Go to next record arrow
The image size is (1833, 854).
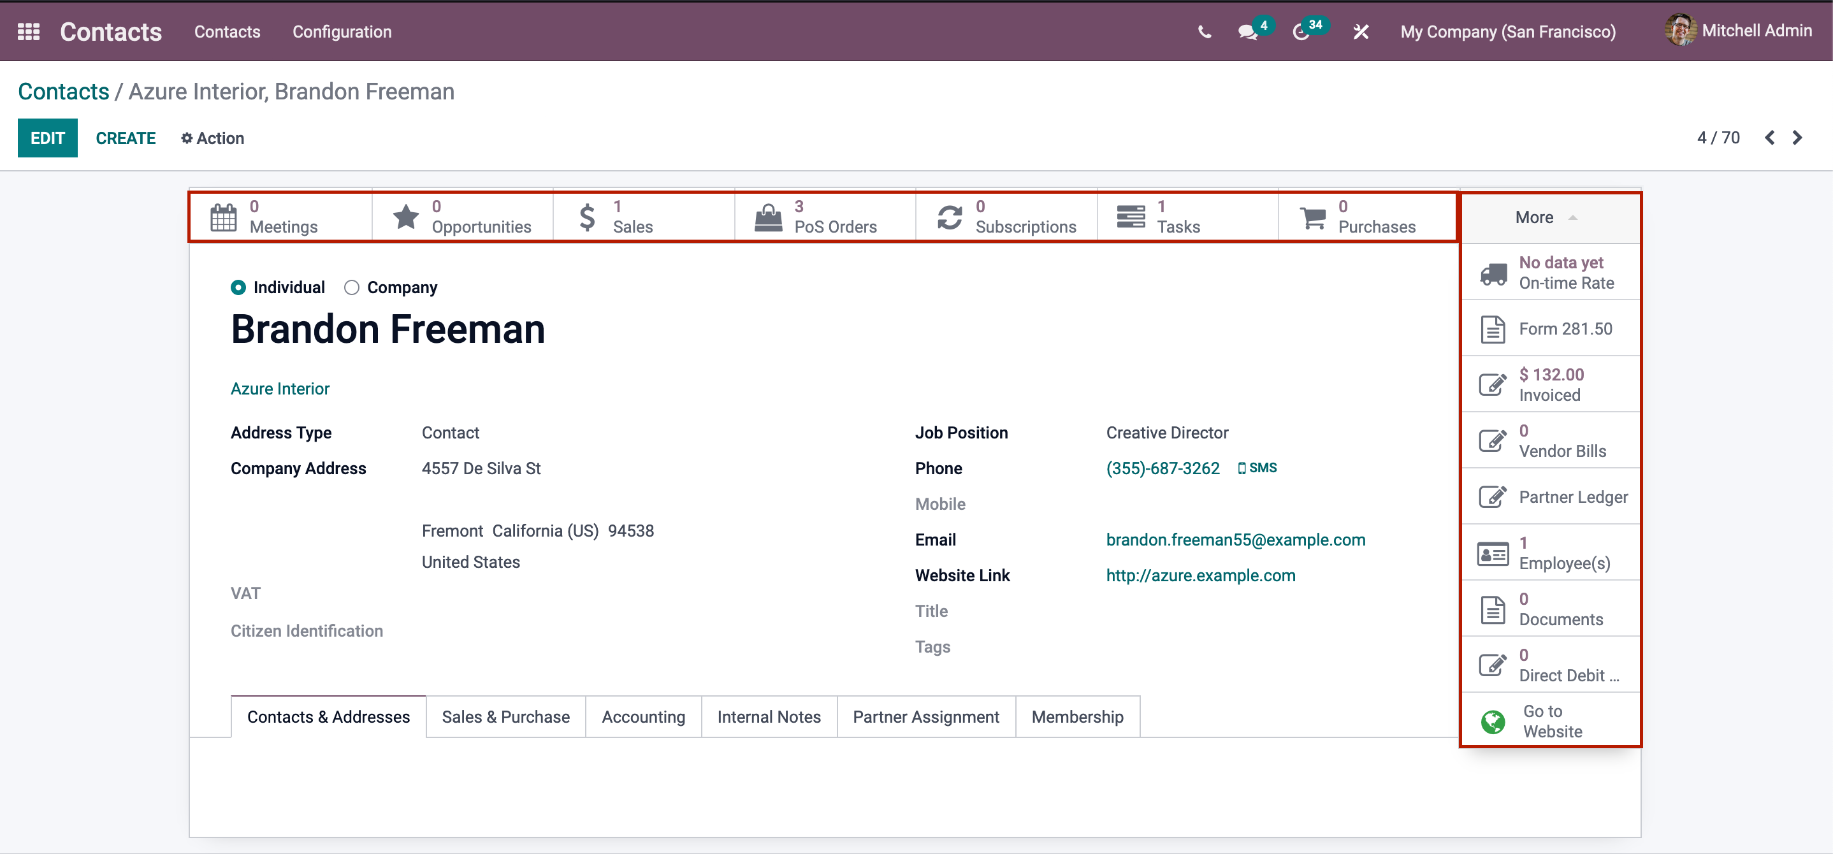point(1797,138)
